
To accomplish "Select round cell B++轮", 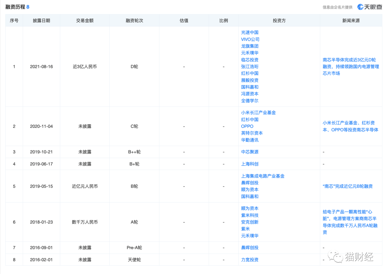I will pos(134,152).
